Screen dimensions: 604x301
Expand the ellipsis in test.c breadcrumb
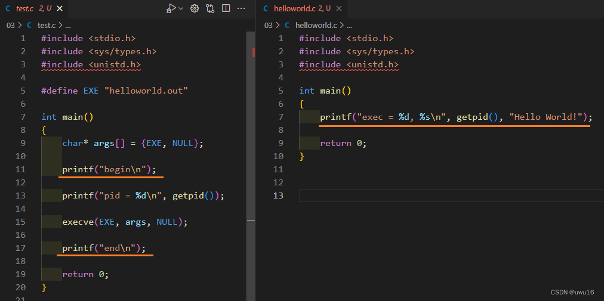point(68,26)
